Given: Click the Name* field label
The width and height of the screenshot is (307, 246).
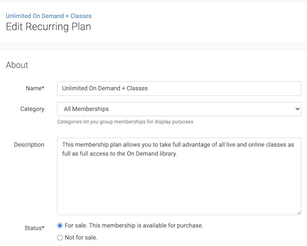Looking at the screenshot, I should [x=35, y=88].
